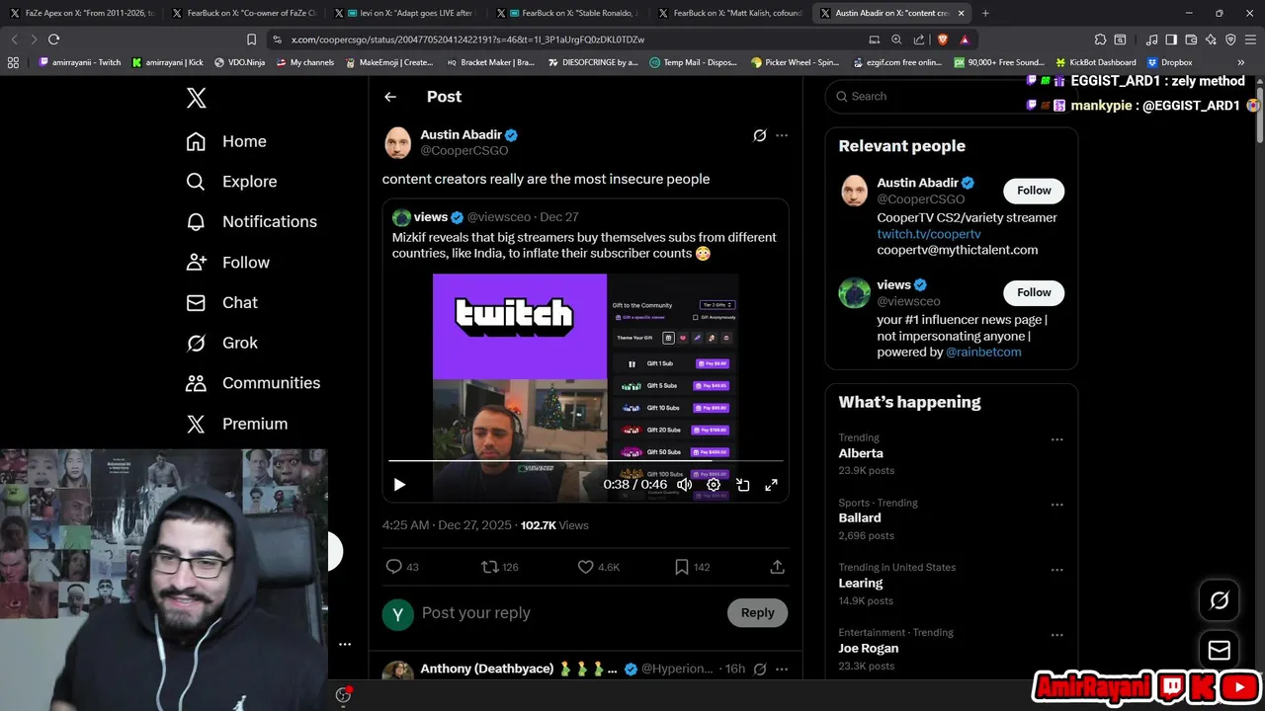Click the Reply button

[758, 613]
